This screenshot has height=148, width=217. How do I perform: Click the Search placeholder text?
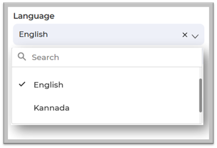click(45, 57)
